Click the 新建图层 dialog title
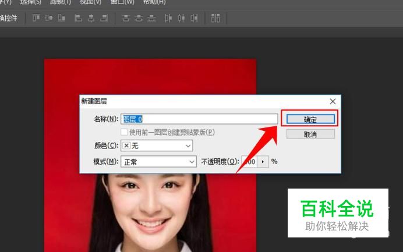This screenshot has width=403, height=252. click(x=94, y=101)
